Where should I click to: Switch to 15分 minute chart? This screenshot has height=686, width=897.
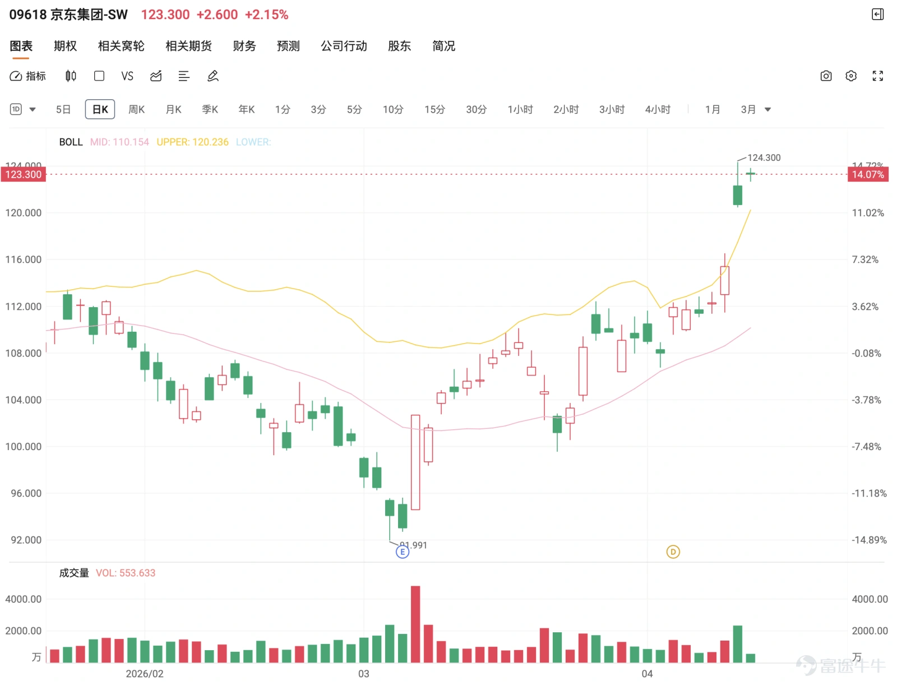coord(434,109)
